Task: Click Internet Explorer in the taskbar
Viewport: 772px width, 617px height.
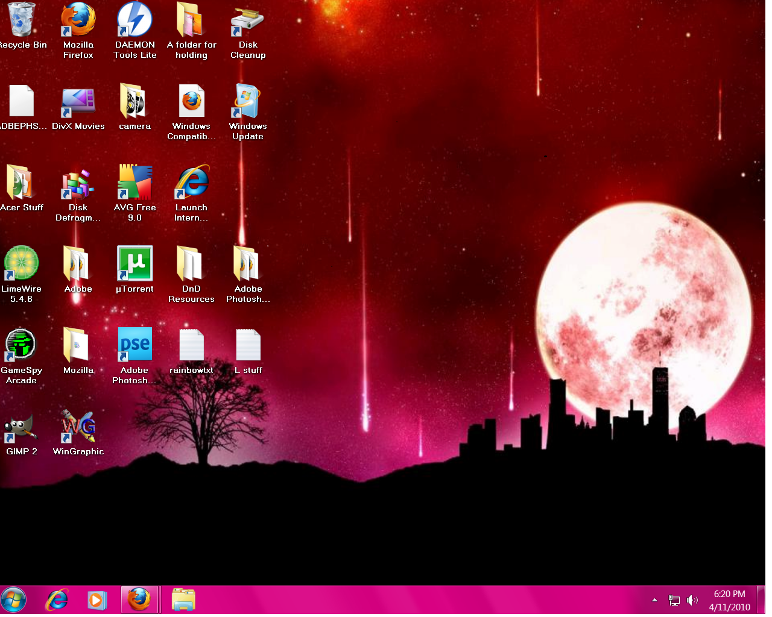Action: coord(57,600)
